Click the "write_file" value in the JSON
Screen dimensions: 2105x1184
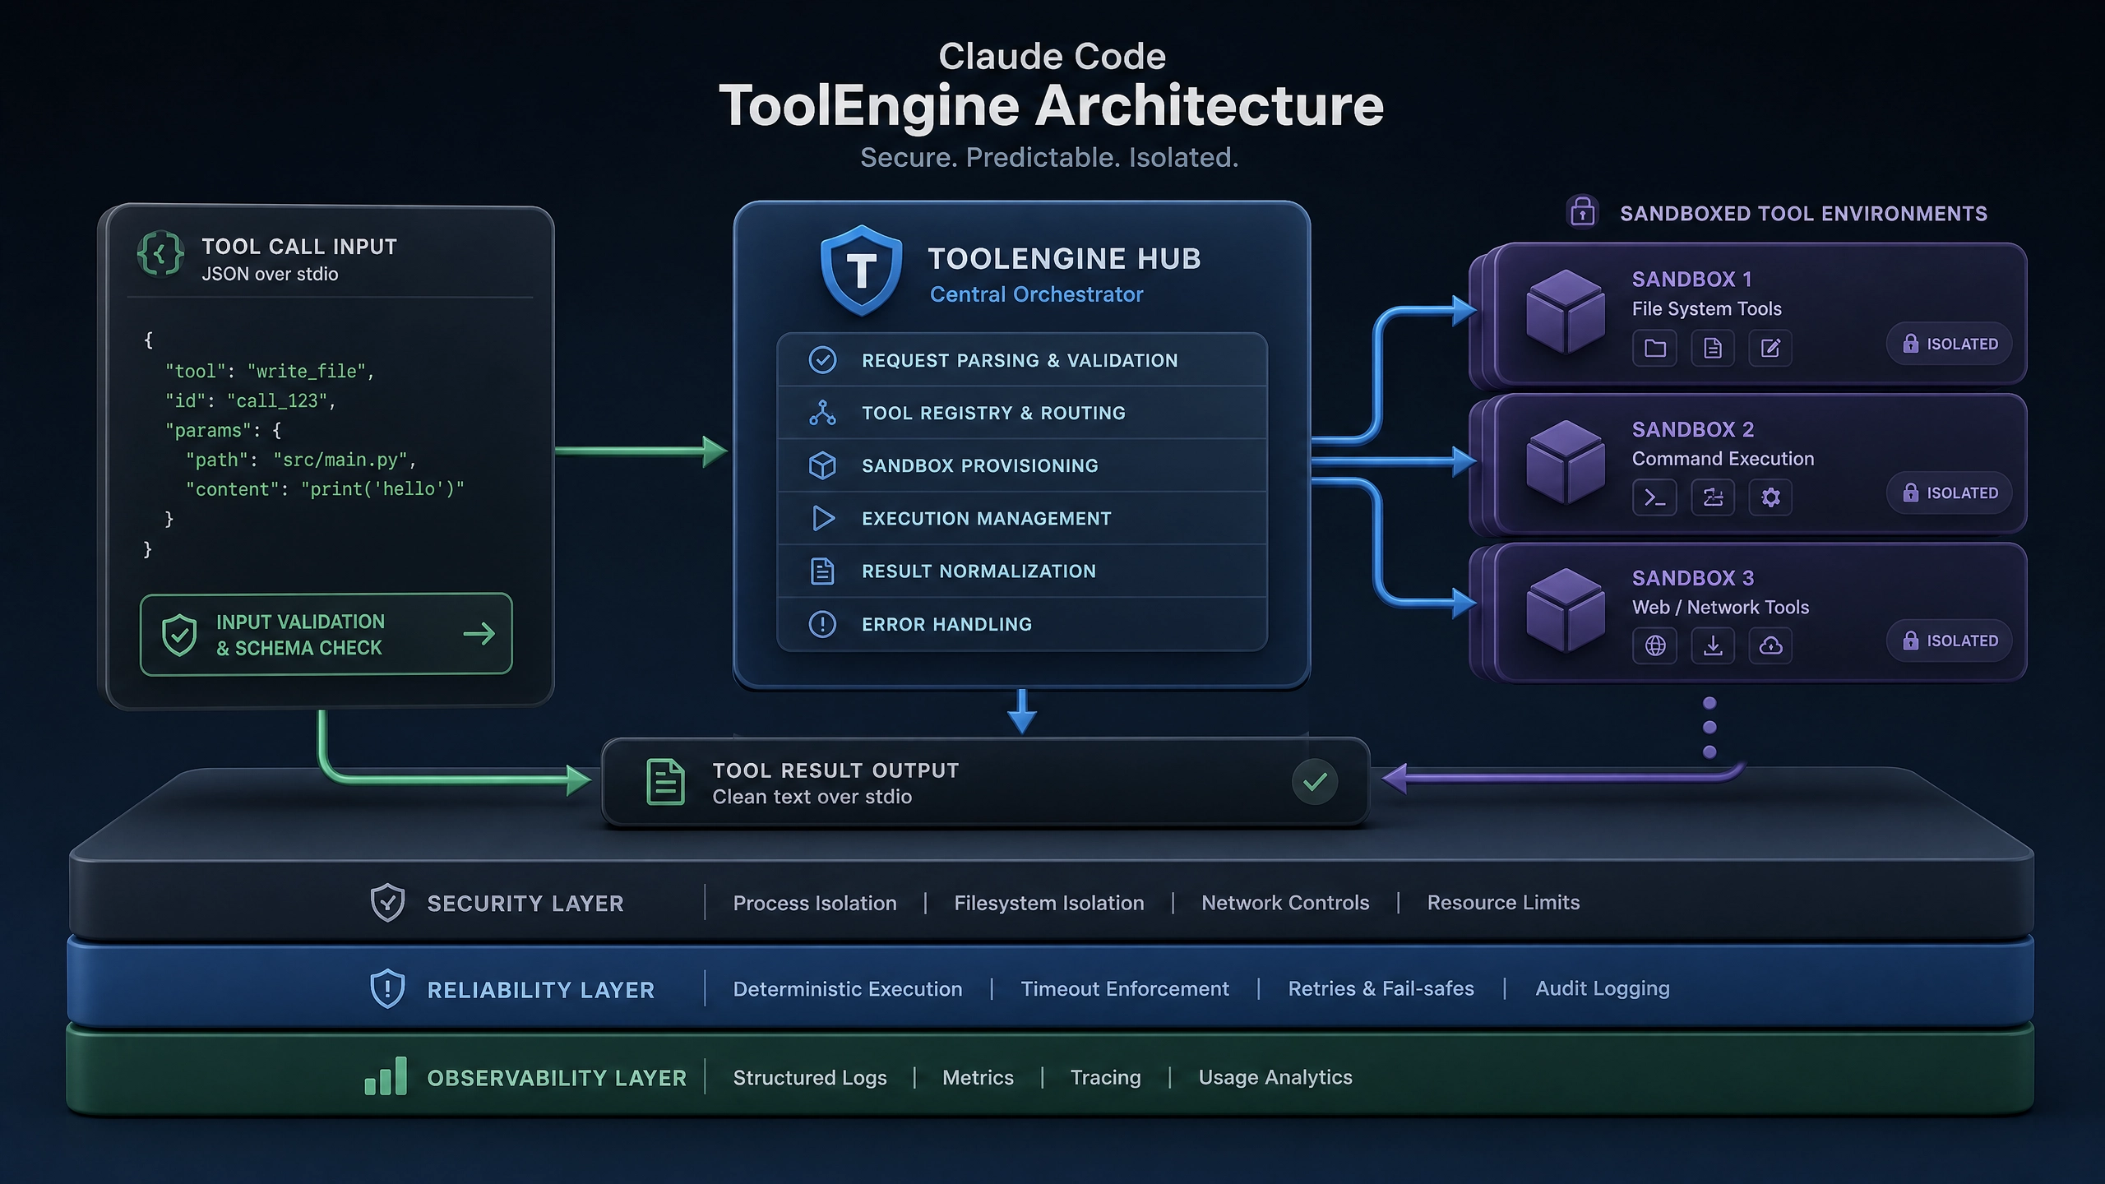click(306, 372)
